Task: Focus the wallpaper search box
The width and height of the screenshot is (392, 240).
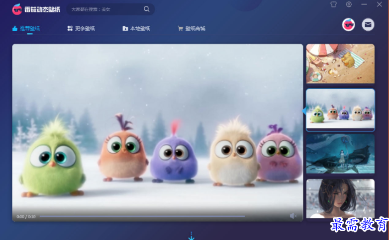Action: [x=110, y=9]
